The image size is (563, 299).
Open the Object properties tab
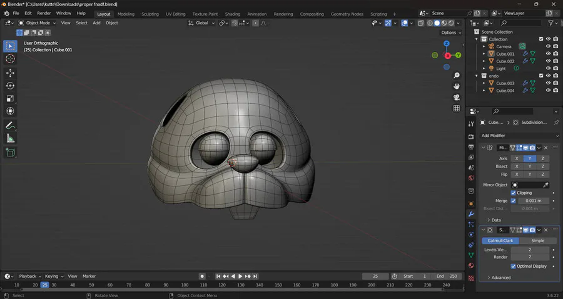point(471,204)
